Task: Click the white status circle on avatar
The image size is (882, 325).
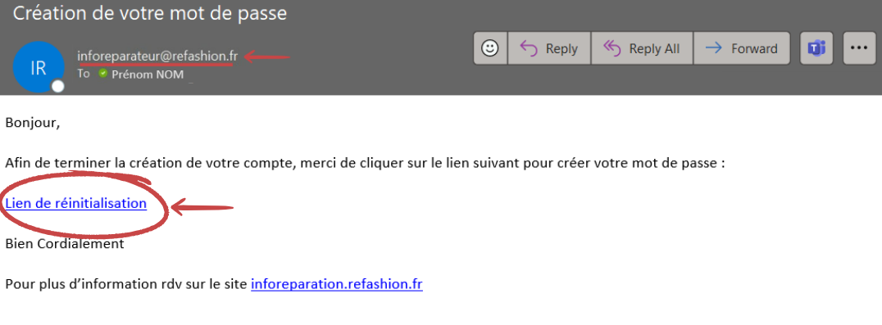Action: point(58,87)
